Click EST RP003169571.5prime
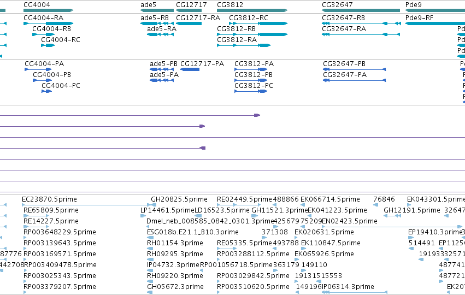This screenshot has width=465, height=295. tap(25, 259)
